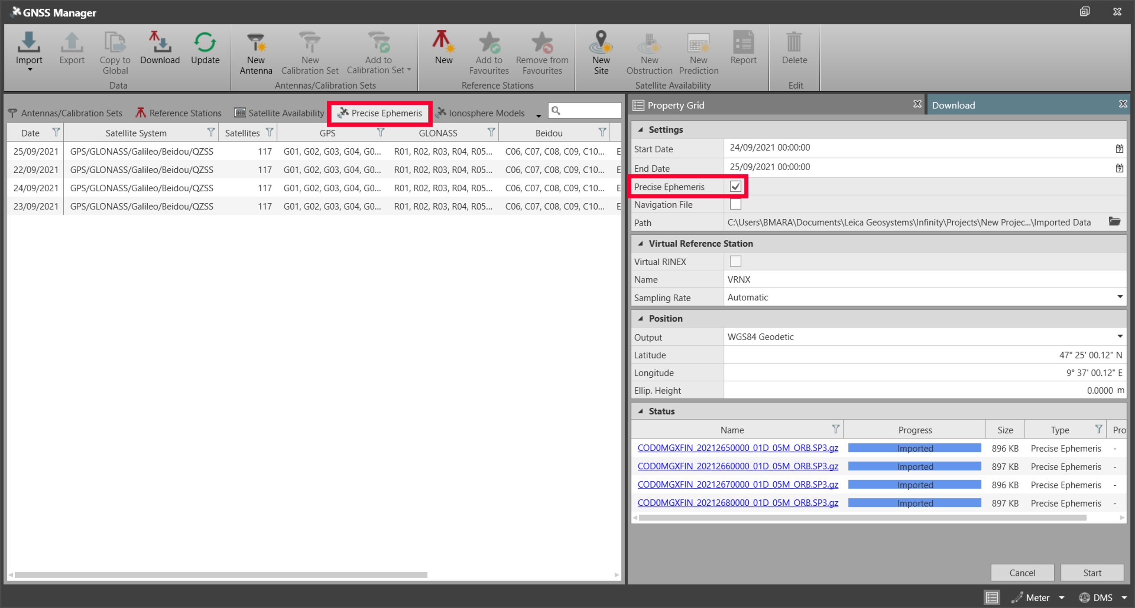This screenshot has width=1135, height=608.
Task: Select the Precise Ephemeris tab
Action: point(380,113)
